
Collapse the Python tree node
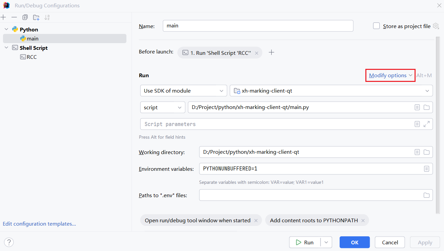click(6, 29)
